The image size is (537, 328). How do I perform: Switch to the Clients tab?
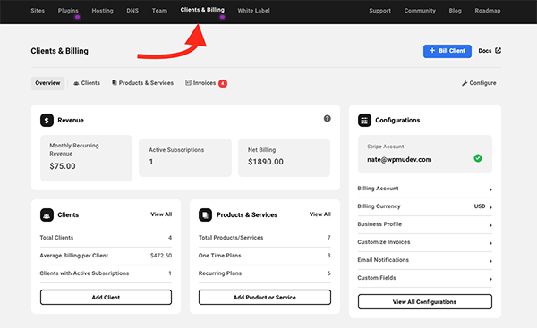pyautogui.click(x=87, y=83)
